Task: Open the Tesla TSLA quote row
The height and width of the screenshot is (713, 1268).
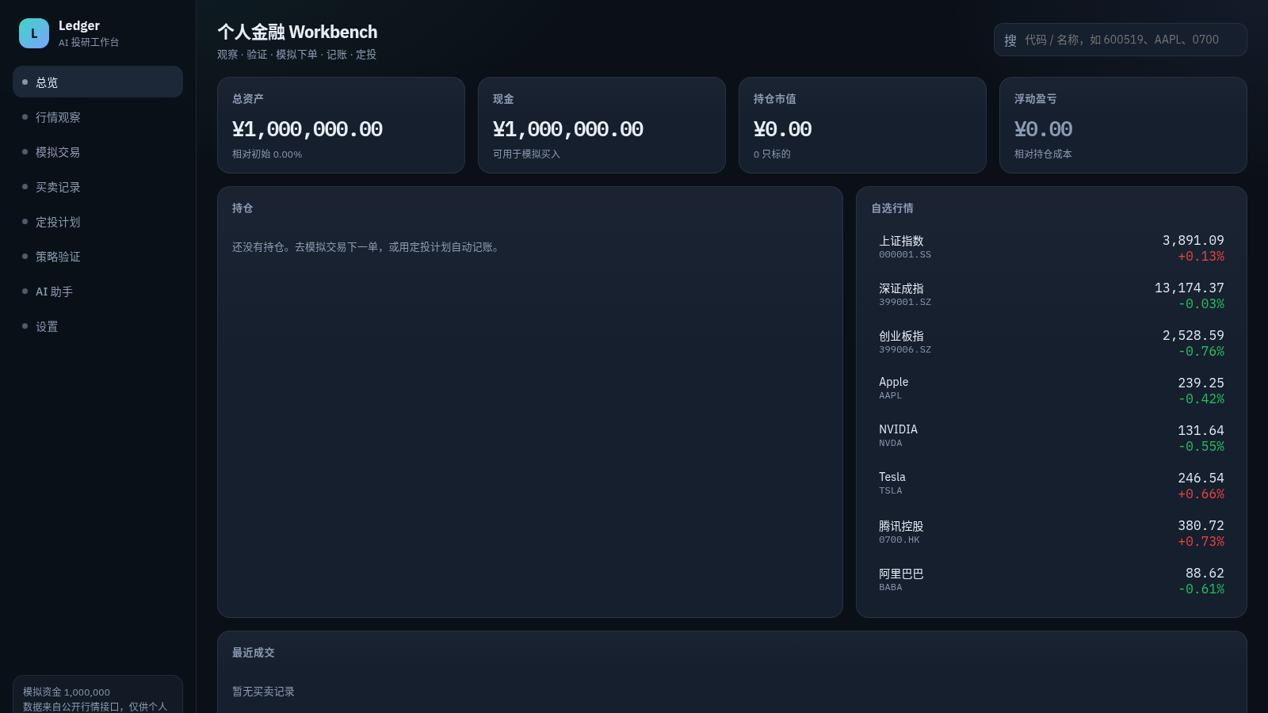Action: point(1051,485)
